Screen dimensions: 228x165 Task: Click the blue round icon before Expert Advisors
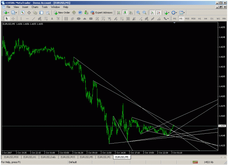coord(80,13)
